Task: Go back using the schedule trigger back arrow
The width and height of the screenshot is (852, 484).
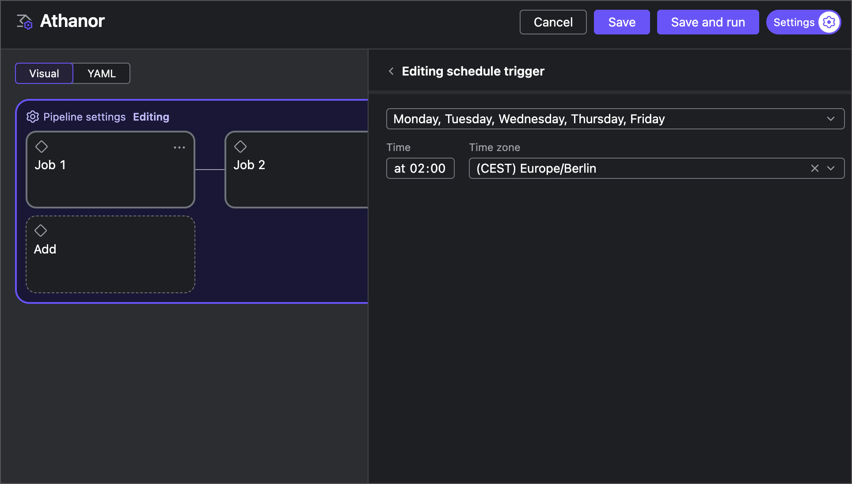Action: [391, 71]
